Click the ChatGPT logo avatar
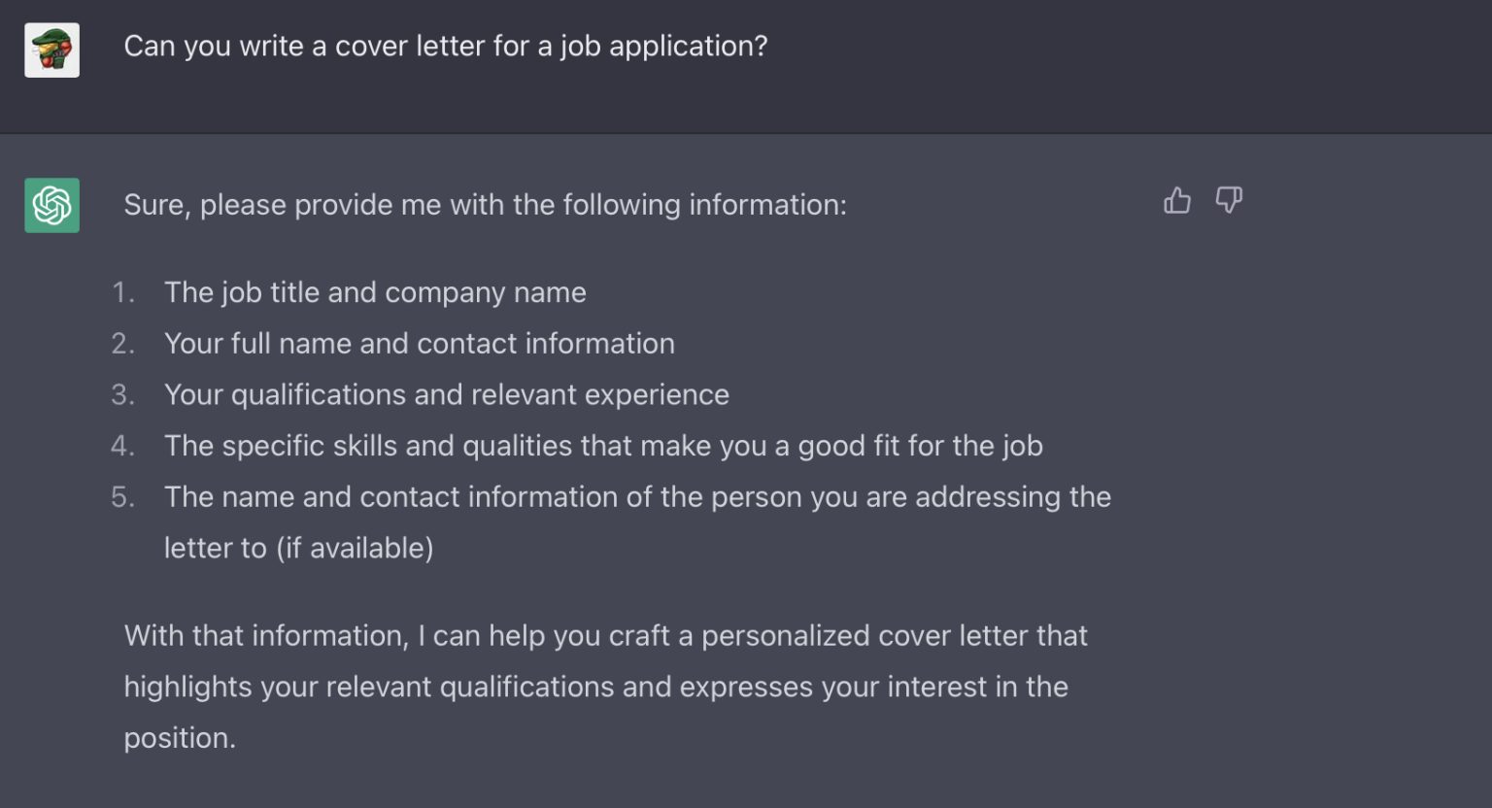 point(52,205)
